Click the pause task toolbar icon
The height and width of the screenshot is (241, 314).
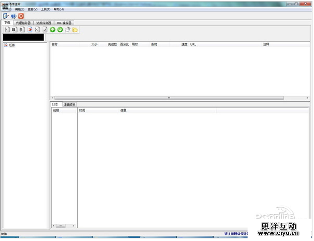(x=15, y=30)
